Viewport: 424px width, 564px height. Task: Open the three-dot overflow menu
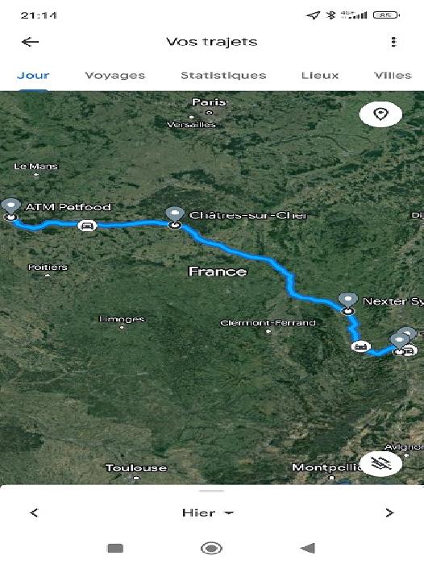[393, 42]
